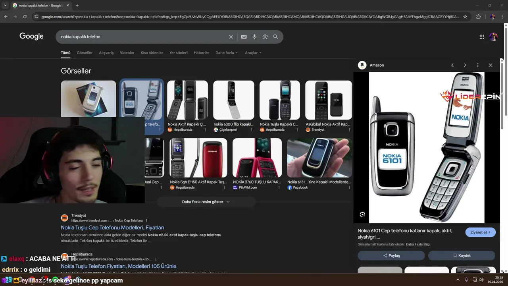Click the Google logo
508x286 pixels.
coord(31,36)
